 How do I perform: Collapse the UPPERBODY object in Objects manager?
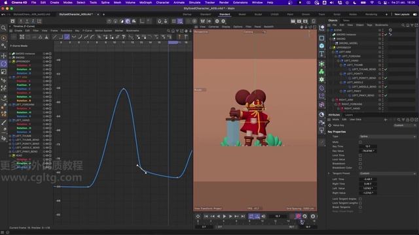click(x=331, y=48)
